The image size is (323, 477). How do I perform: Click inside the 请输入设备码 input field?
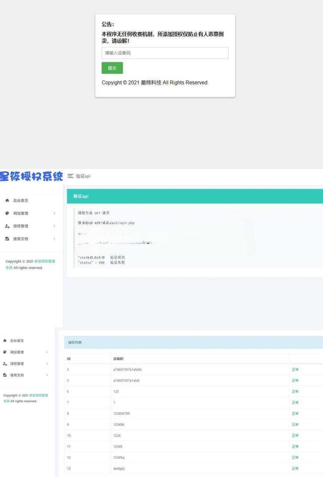click(x=165, y=53)
